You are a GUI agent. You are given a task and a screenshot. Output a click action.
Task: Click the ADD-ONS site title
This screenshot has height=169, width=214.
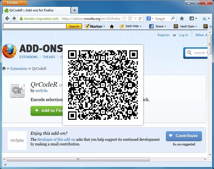click(x=41, y=49)
